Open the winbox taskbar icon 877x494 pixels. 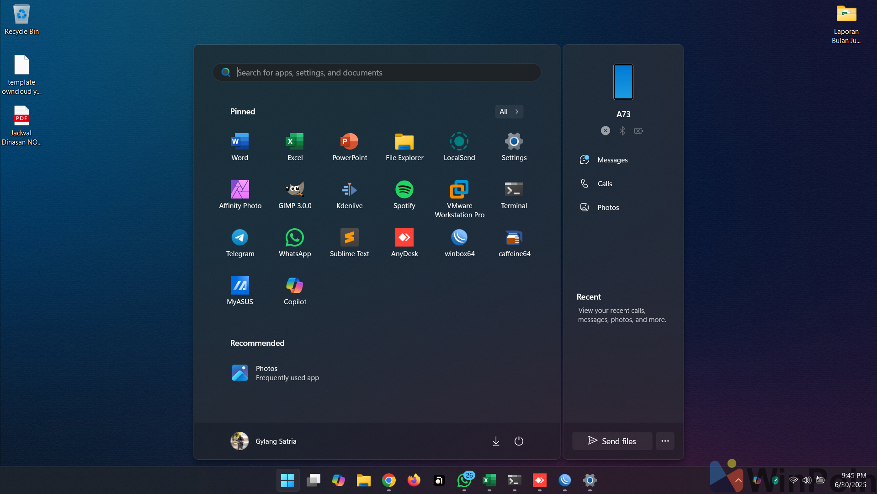click(565, 480)
